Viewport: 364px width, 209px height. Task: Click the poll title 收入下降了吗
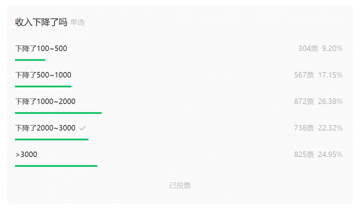click(x=41, y=22)
